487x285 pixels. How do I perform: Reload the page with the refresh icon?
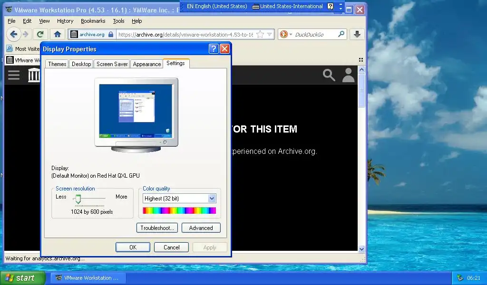40,34
